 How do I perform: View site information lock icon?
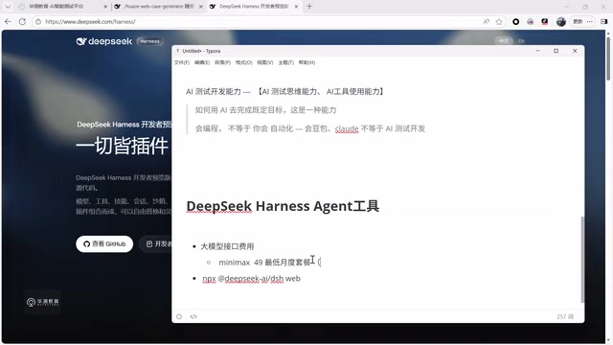tap(38, 21)
